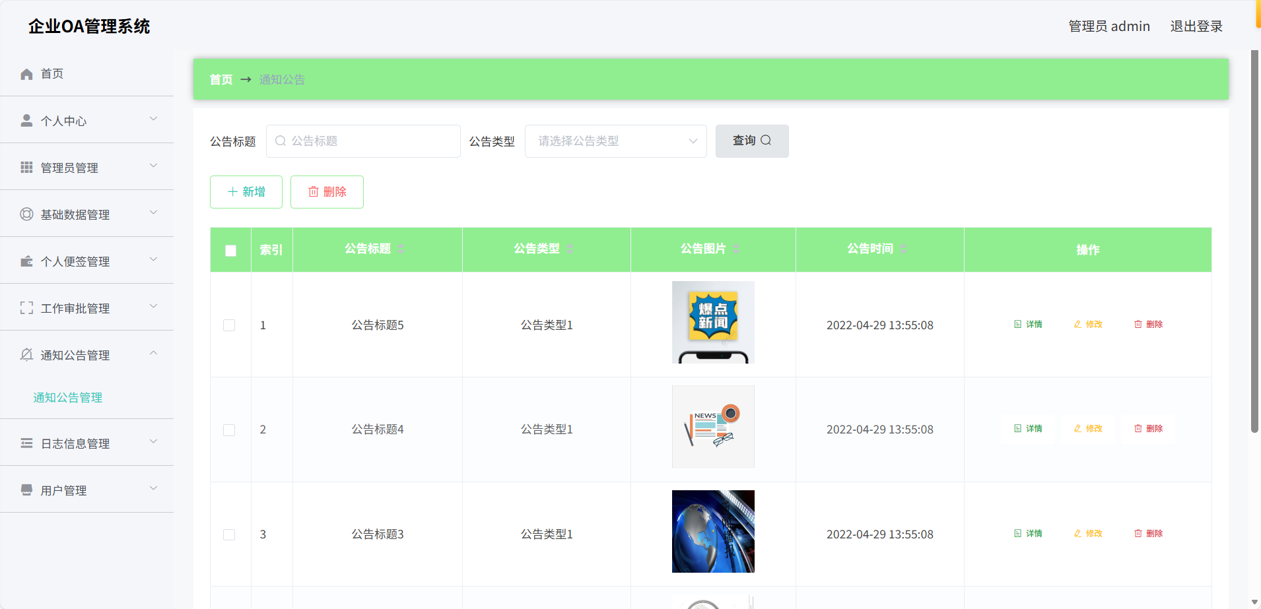Sort the table by 公告标题 column arrows
This screenshot has width=1261, height=609.
tap(401, 249)
